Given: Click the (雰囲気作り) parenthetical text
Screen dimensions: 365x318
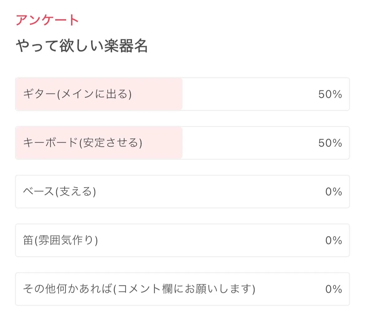Looking at the screenshot, I should (x=66, y=240).
